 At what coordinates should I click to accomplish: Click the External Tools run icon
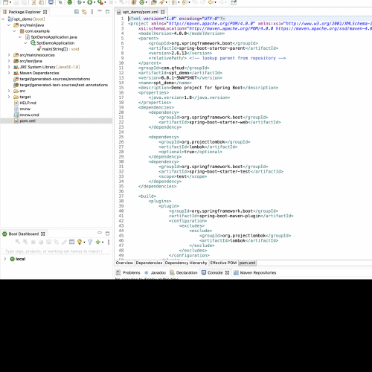[x=100, y=2]
